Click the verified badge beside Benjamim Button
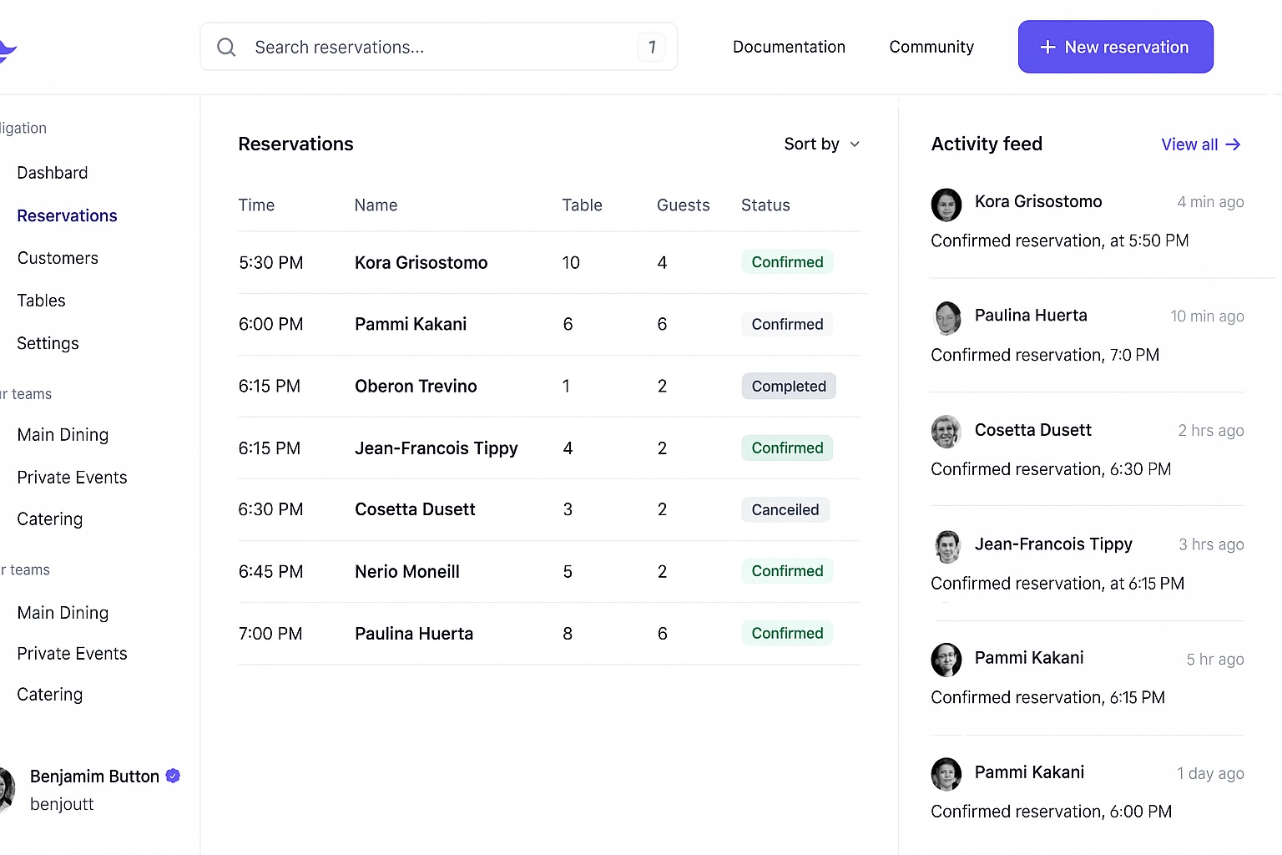This screenshot has height=855, width=1282. [x=173, y=776]
